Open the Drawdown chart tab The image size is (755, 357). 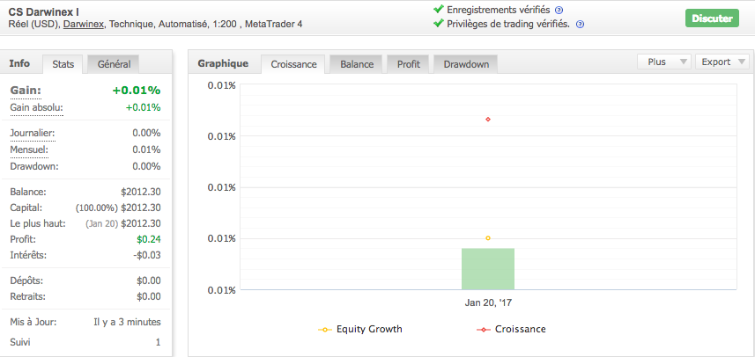466,64
